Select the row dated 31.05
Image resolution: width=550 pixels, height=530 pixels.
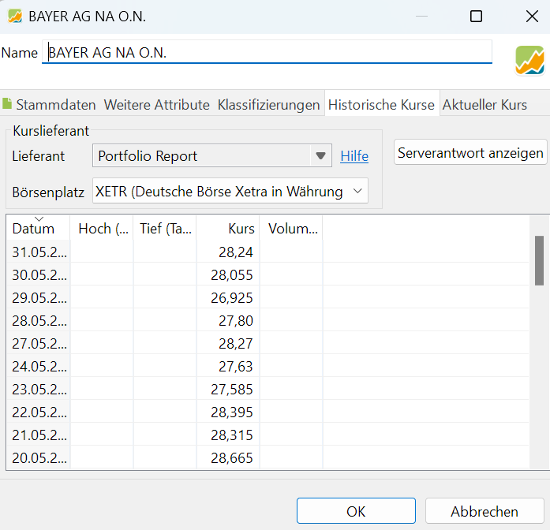tap(268, 252)
